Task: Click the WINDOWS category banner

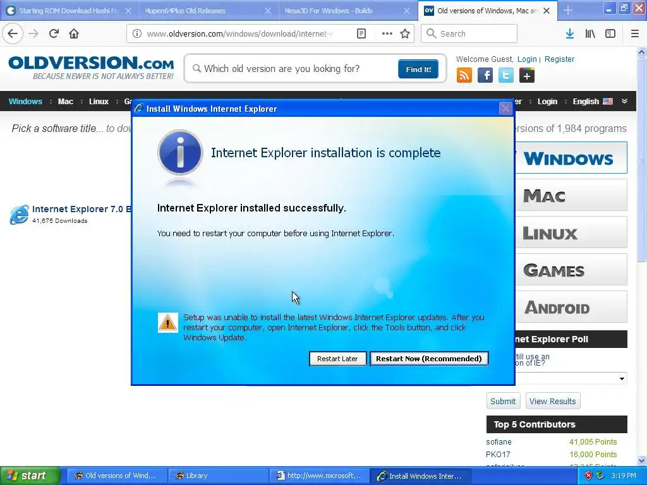Action: [x=571, y=158]
